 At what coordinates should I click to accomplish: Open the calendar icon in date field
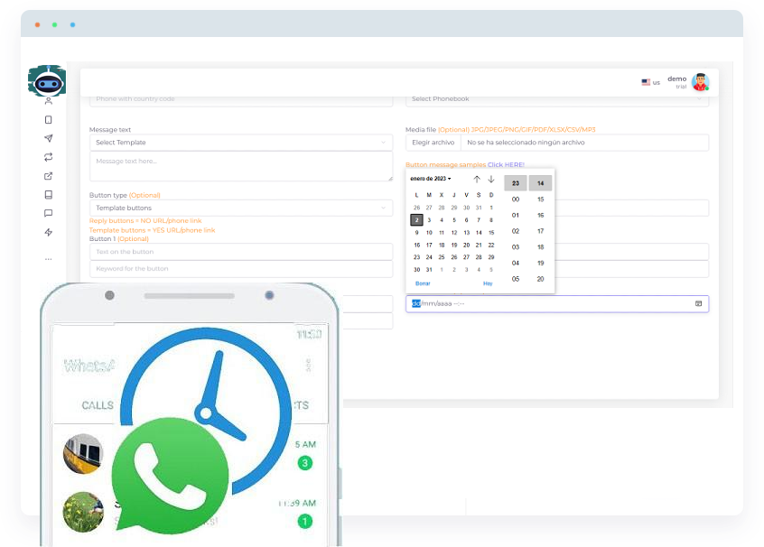click(x=698, y=303)
